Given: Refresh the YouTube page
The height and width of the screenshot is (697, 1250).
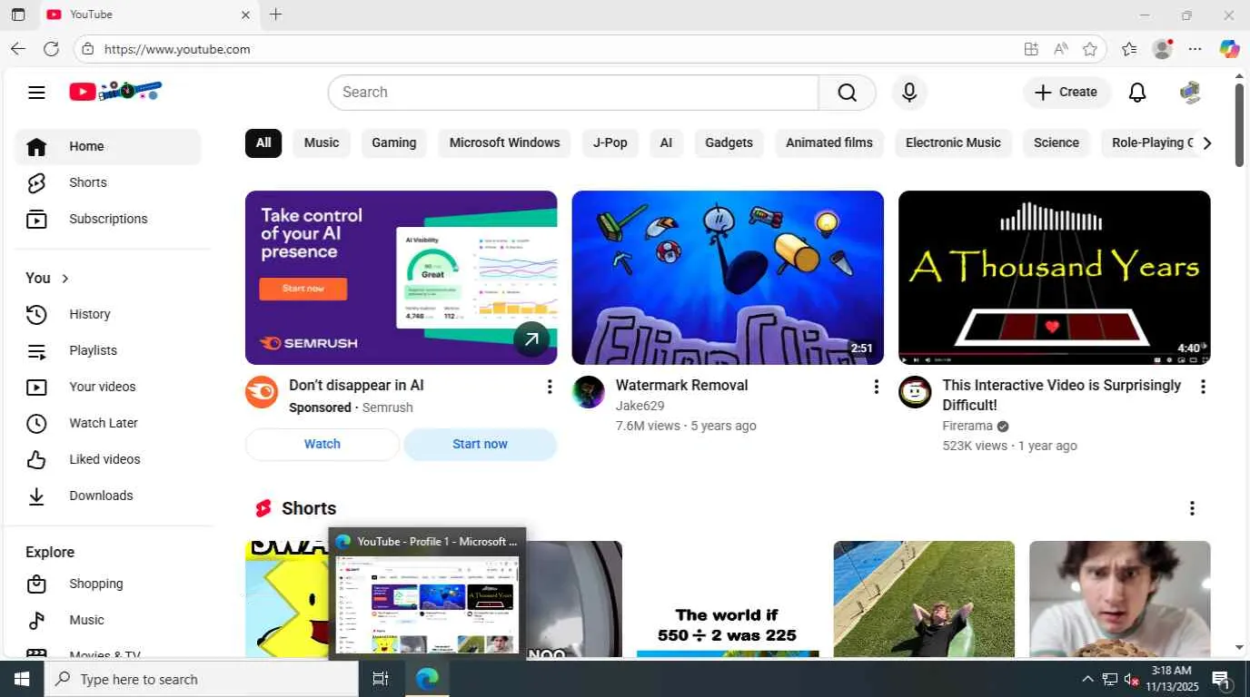Looking at the screenshot, I should pos(51,49).
